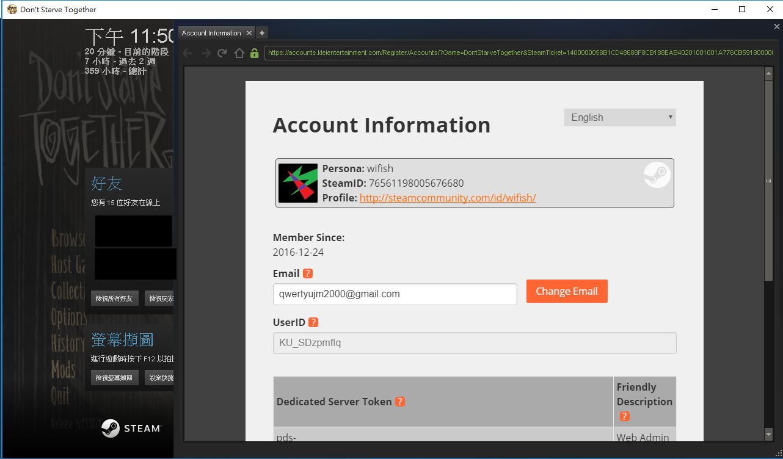Viewport: 783px width, 459px height.
Task: Click the Persona name wifish
Action: pyautogui.click(x=380, y=168)
